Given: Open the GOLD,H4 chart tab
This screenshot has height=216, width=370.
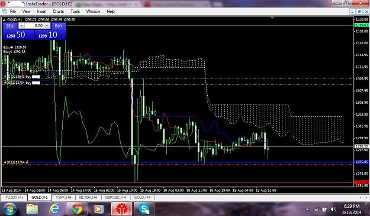Looking at the screenshot, I should point(142,197).
